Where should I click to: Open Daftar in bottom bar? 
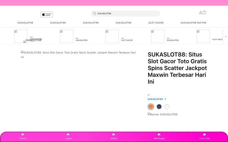point(114,137)
